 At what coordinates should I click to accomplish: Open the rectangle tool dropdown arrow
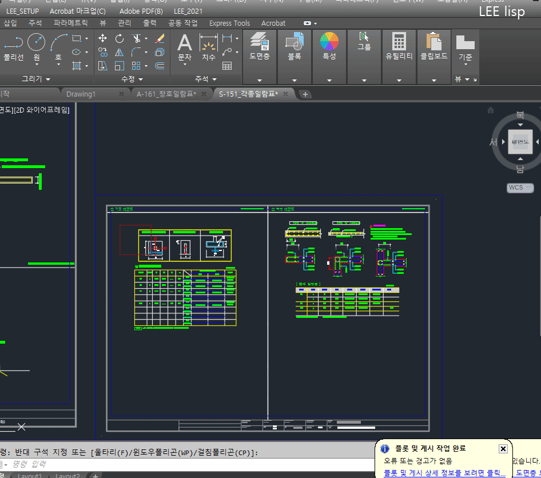coord(86,38)
